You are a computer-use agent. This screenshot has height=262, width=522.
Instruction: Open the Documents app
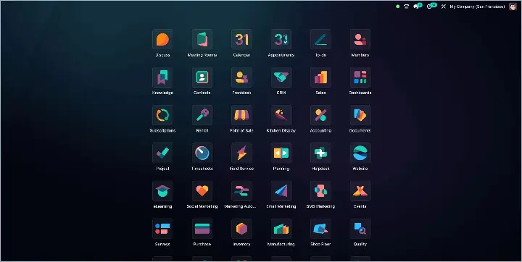tap(360, 115)
